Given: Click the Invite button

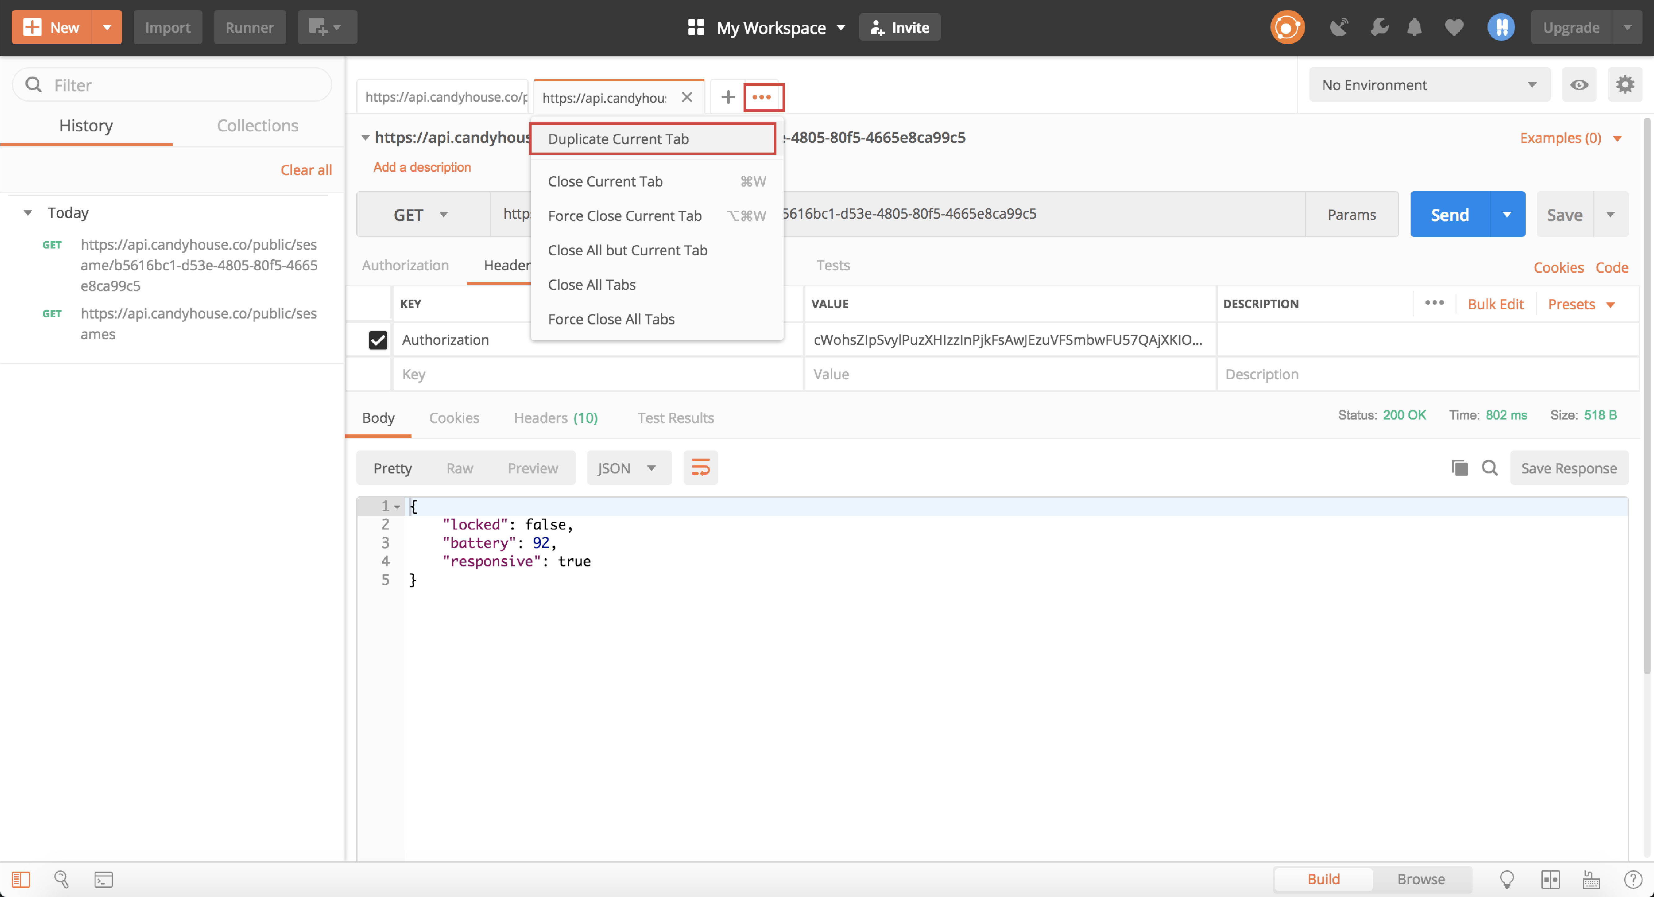Looking at the screenshot, I should point(900,28).
